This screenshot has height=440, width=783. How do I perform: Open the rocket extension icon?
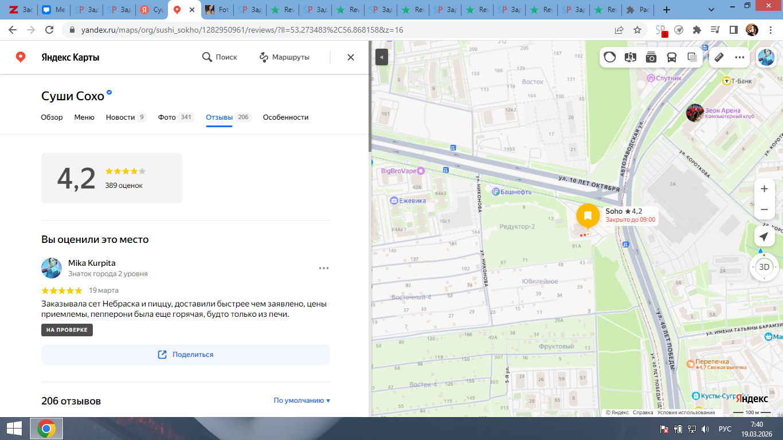679,30
